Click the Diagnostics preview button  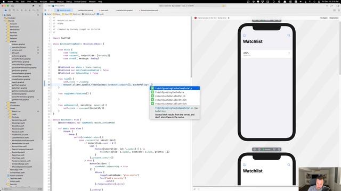pos(334,18)
